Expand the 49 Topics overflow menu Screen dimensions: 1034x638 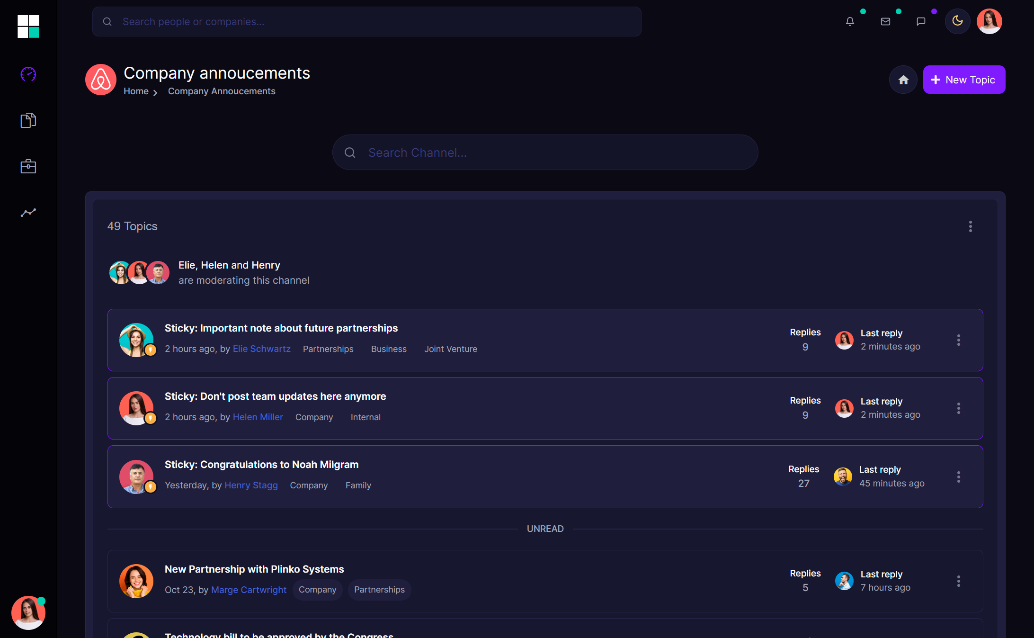click(971, 226)
